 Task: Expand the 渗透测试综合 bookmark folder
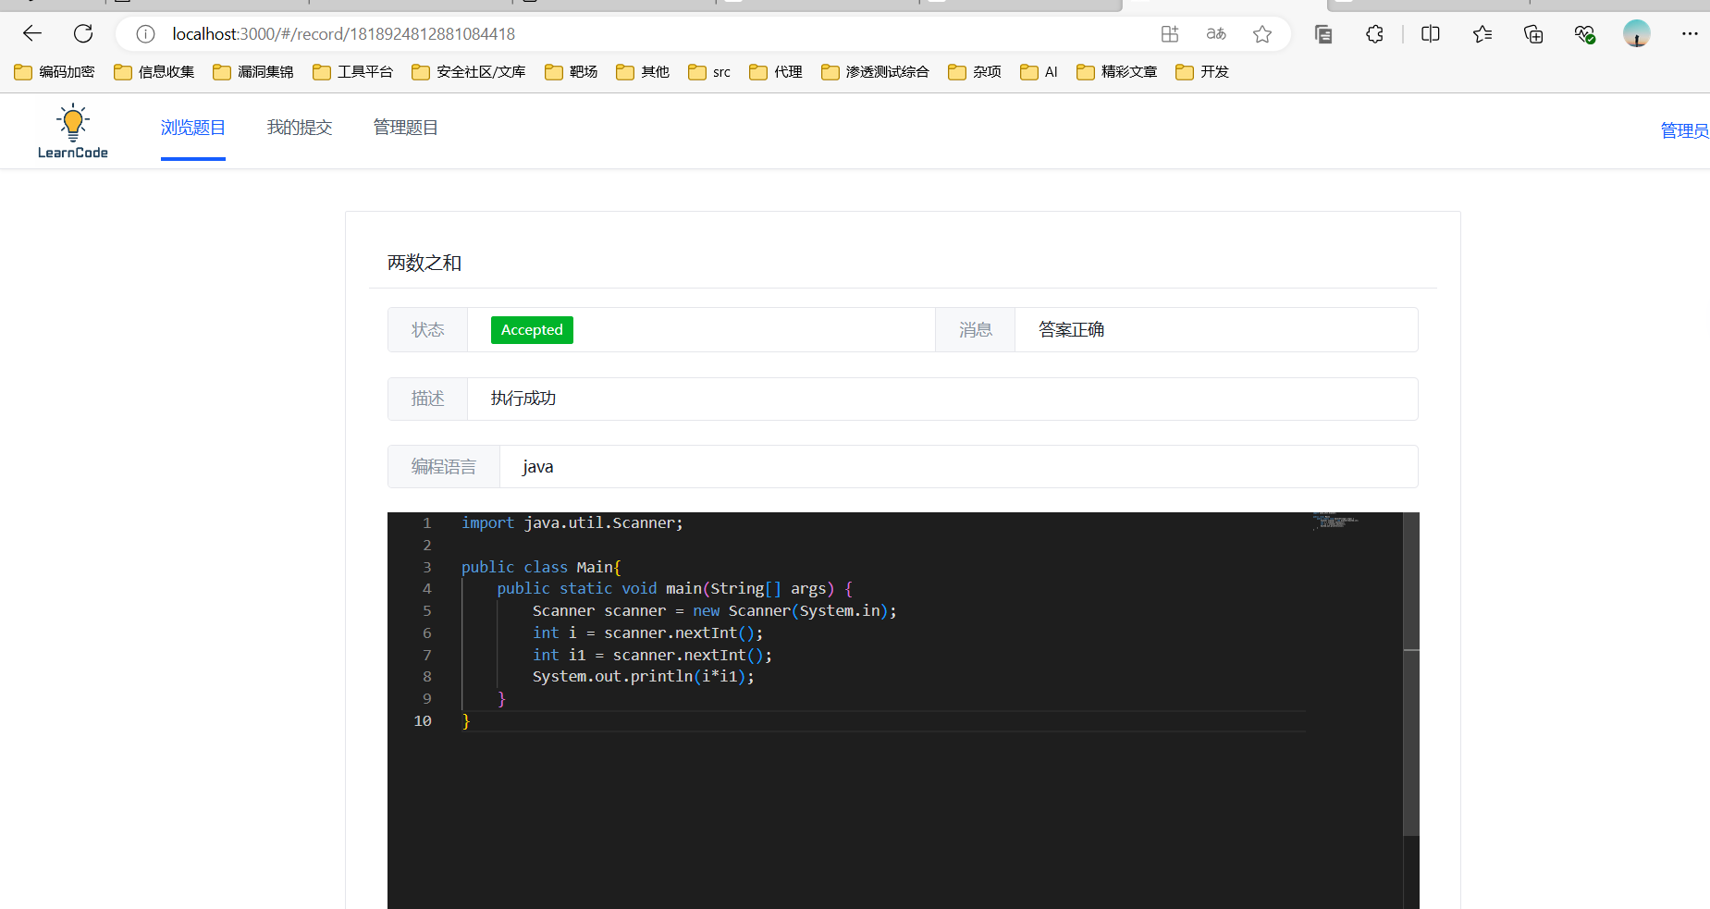[x=875, y=72]
